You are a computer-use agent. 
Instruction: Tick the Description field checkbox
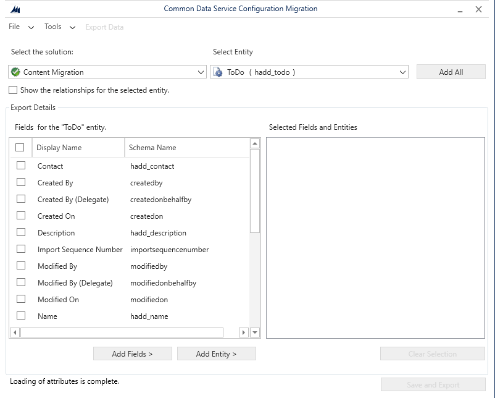(21, 232)
